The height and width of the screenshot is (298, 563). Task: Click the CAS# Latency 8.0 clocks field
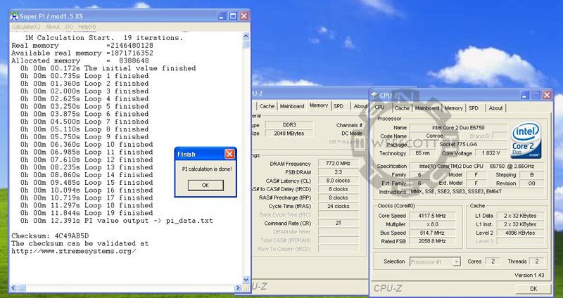[x=339, y=181]
